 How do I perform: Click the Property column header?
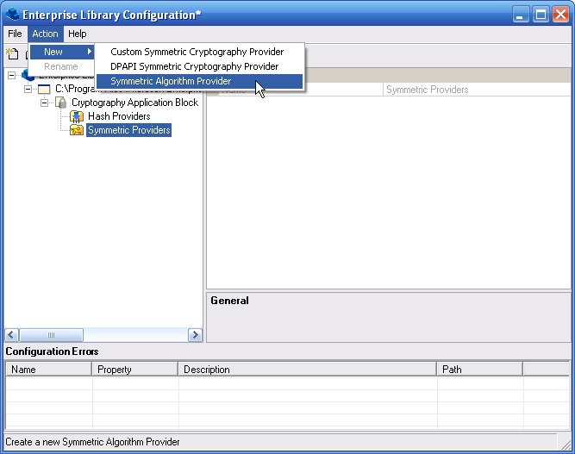134,370
